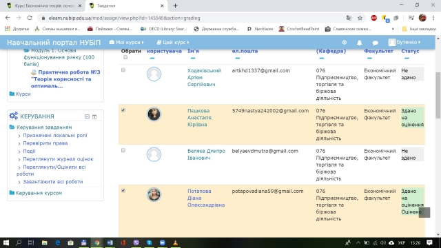This screenshot has height=248, width=441.
Task: Open Windows search from taskbar
Action: [19, 242]
